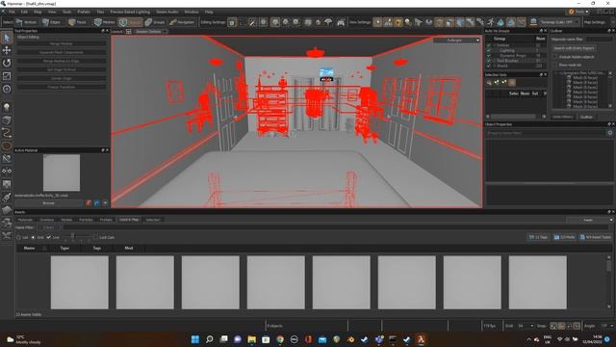This screenshot has width=616, height=347.
Task: Click first icon in Selection Sets panel
Action: tap(489, 82)
